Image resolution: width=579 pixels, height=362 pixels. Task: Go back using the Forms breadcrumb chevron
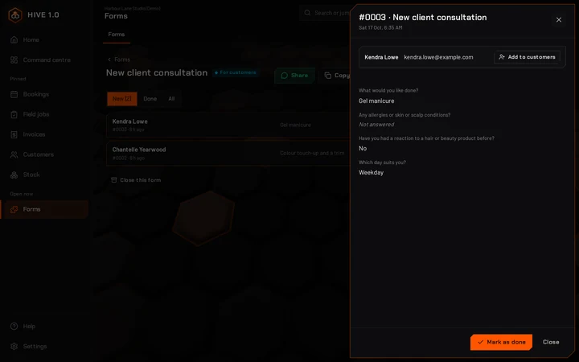[109, 60]
